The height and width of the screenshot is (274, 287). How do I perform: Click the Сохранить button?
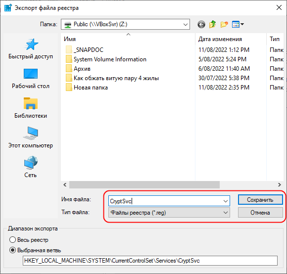260,200
